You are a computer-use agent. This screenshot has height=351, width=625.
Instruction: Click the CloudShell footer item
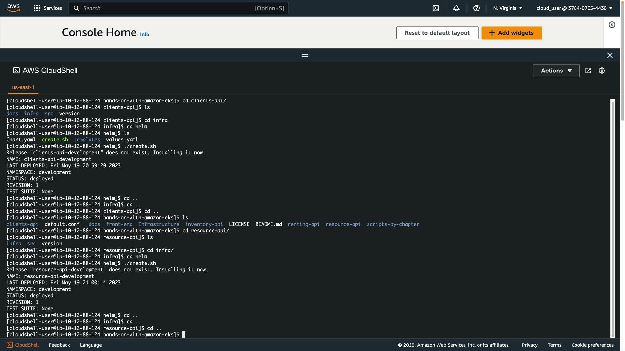(x=23, y=345)
